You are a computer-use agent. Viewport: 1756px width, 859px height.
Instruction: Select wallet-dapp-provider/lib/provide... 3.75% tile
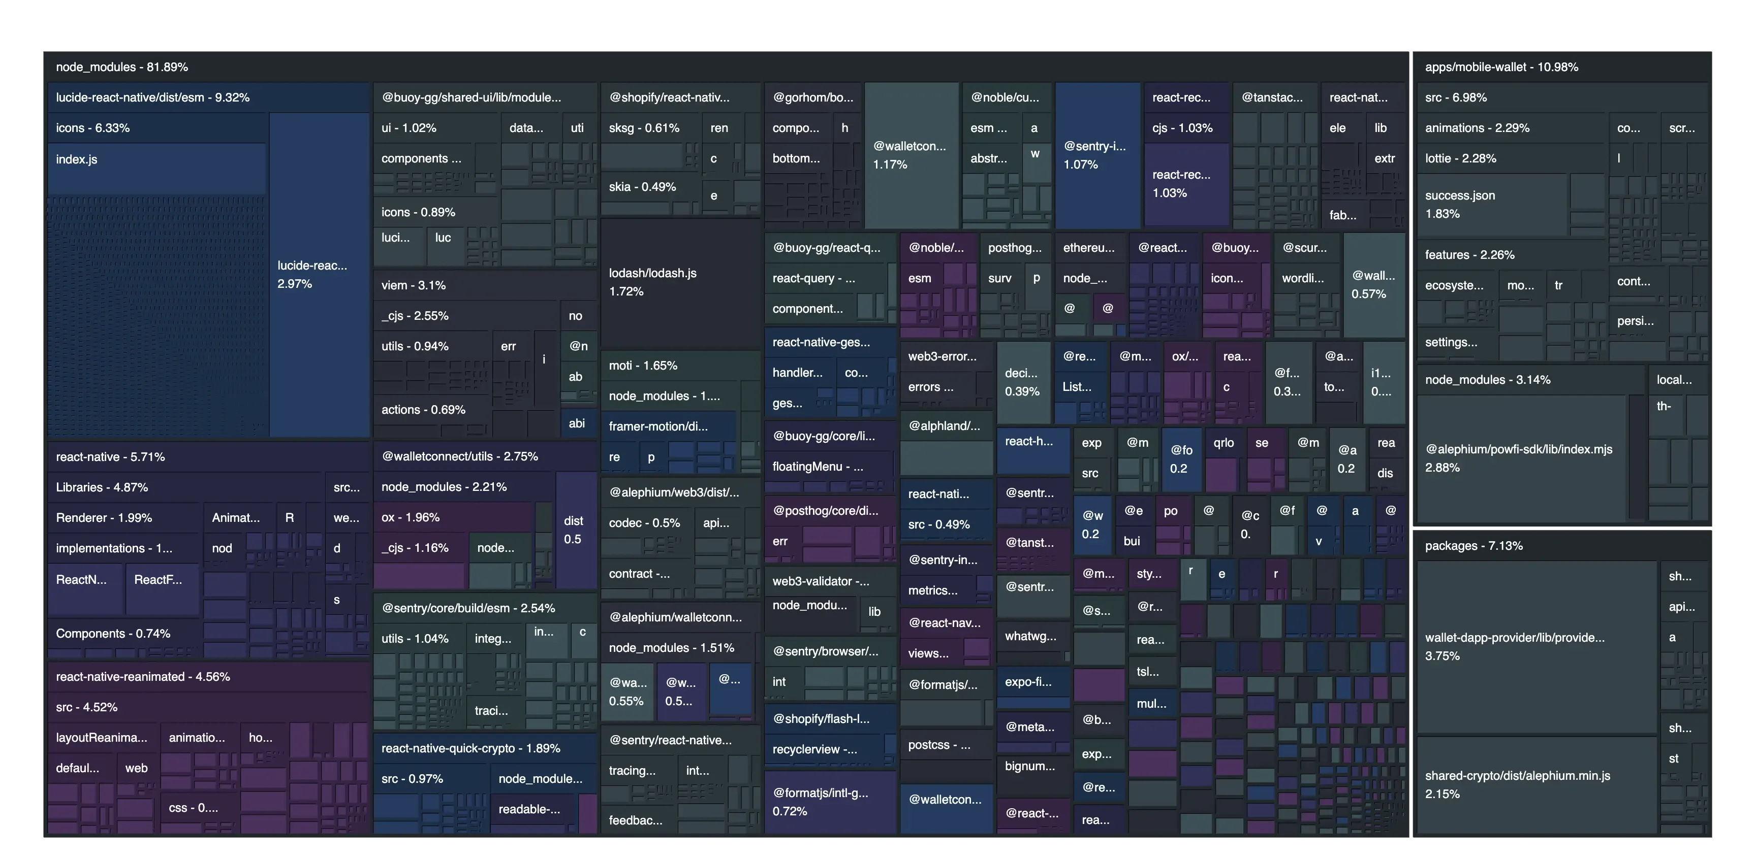point(1536,646)
